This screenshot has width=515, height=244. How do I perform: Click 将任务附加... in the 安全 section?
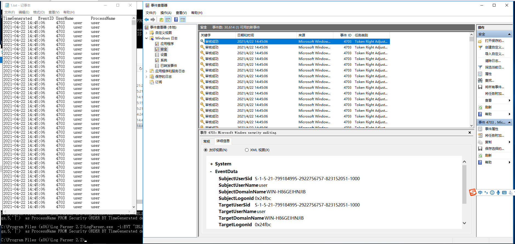click(494, 94)
